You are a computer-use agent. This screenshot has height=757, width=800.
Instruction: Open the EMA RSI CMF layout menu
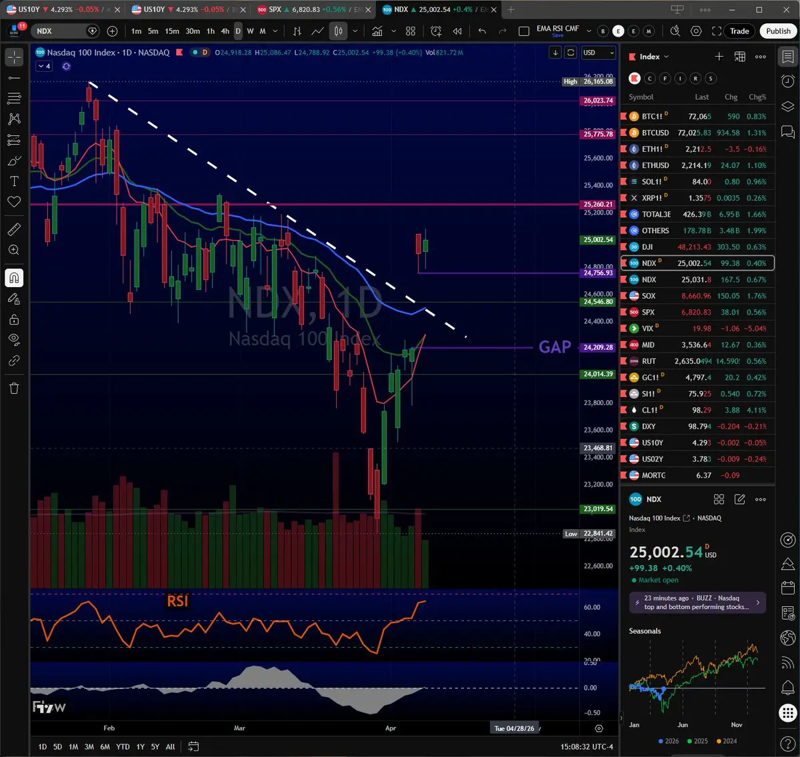[557, 31]
